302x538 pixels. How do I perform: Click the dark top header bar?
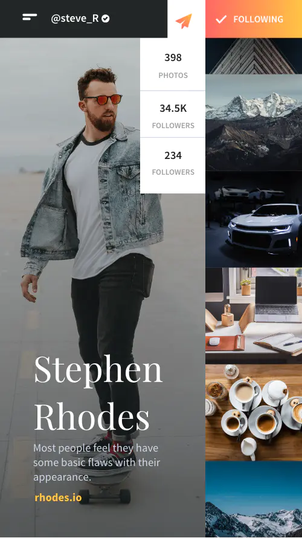point(83,19)
